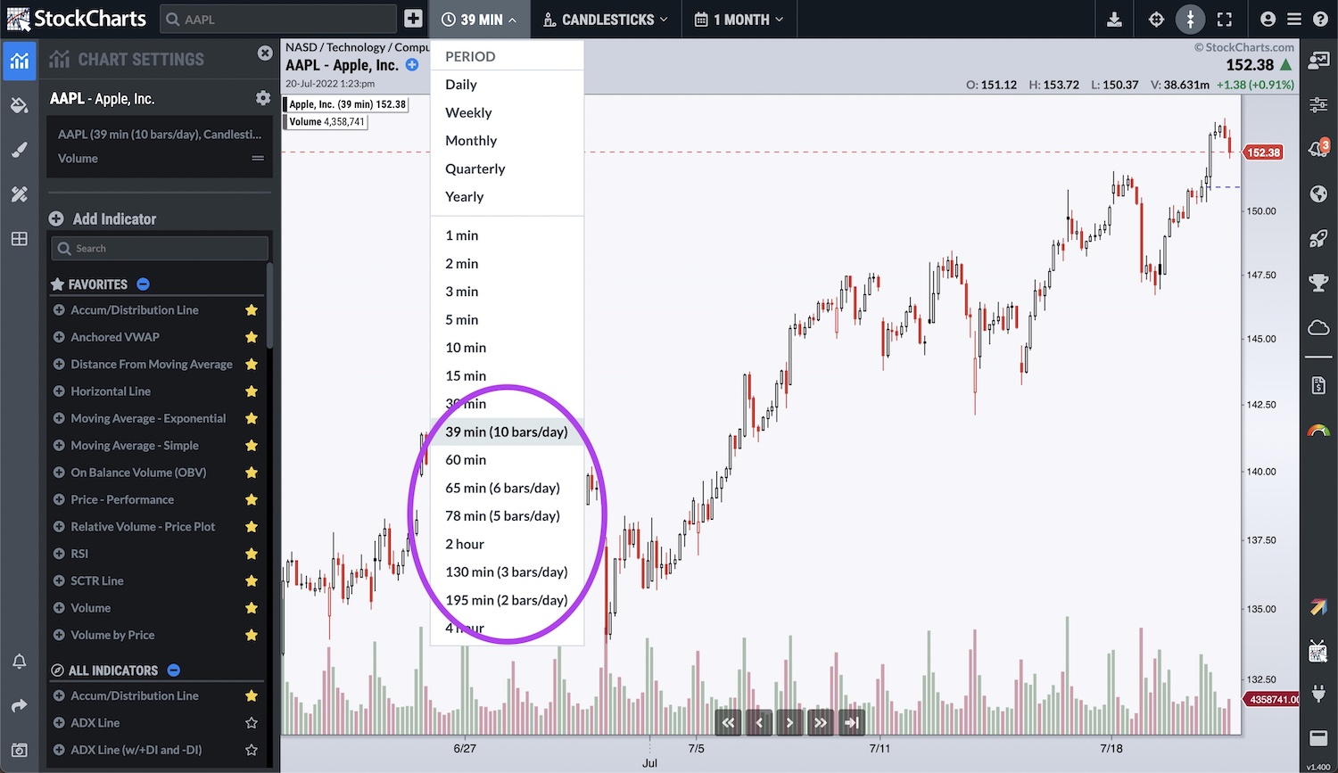This screenshot has width=1338, height=773.
Task: Click the indicator Search field
Action: coord(161,249)
